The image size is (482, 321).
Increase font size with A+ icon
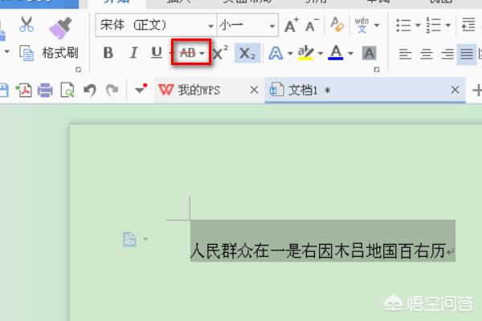coord(292,25)
